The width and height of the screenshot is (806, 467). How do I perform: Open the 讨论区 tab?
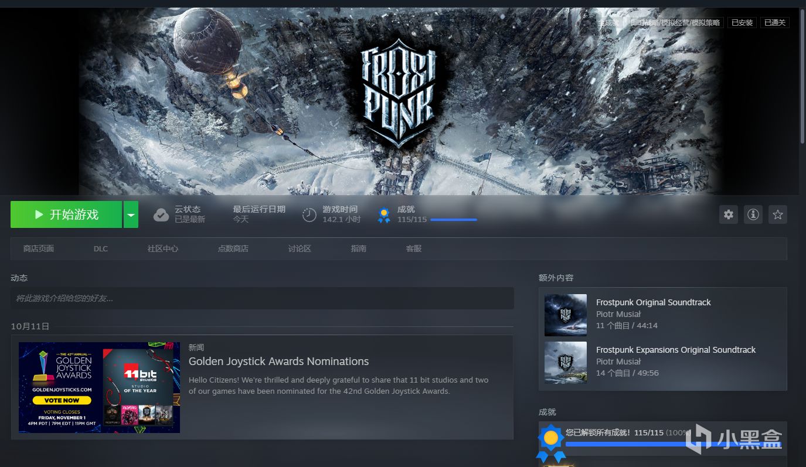[x=300, y=248]
